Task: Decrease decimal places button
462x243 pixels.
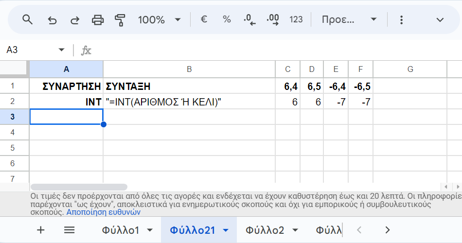Action: click(x=249, y=20)
